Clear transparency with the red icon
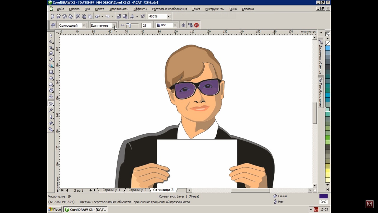This screenshot has height=213, width=378. (196, 25)
